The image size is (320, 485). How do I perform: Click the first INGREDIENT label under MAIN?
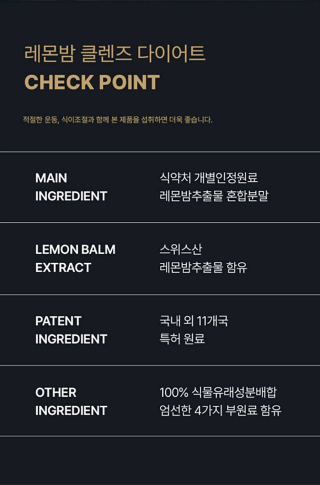tap(71, 196)
